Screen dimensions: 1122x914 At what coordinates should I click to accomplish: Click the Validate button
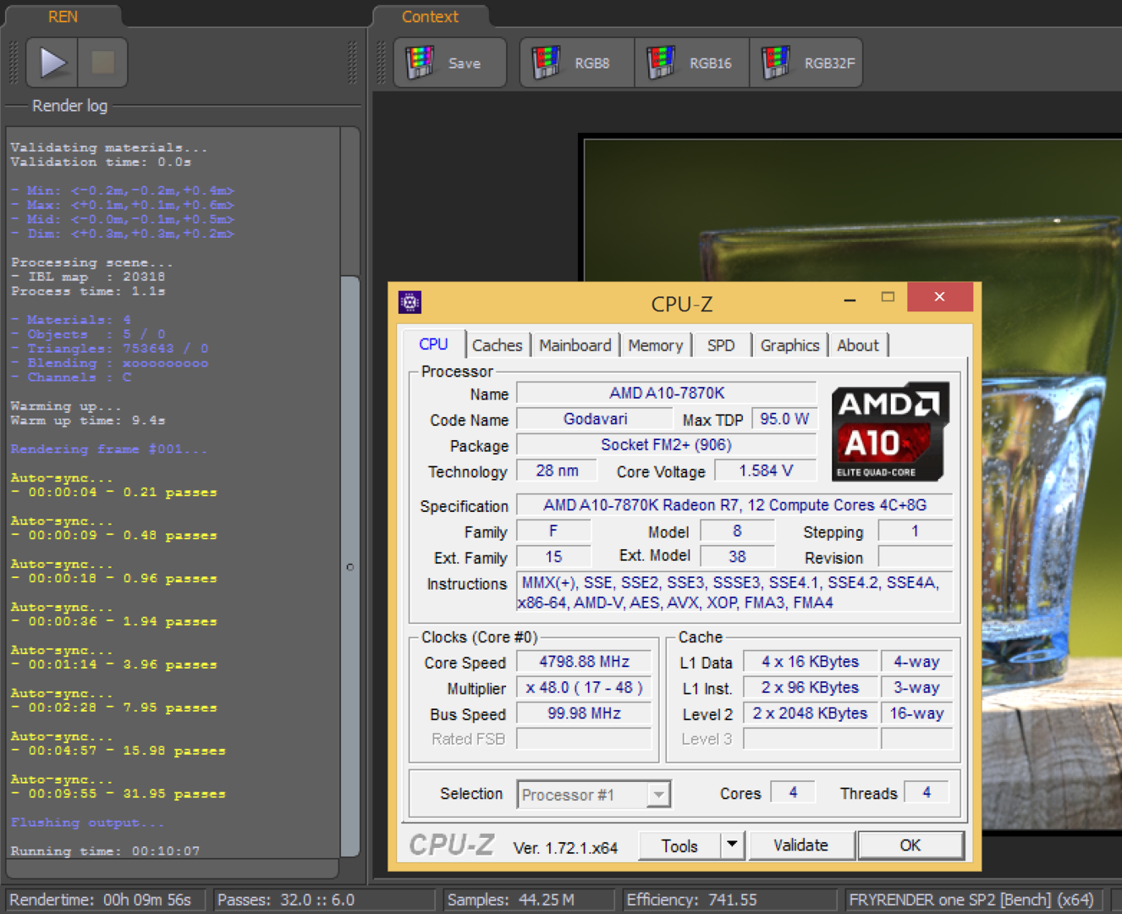(800, 845)
